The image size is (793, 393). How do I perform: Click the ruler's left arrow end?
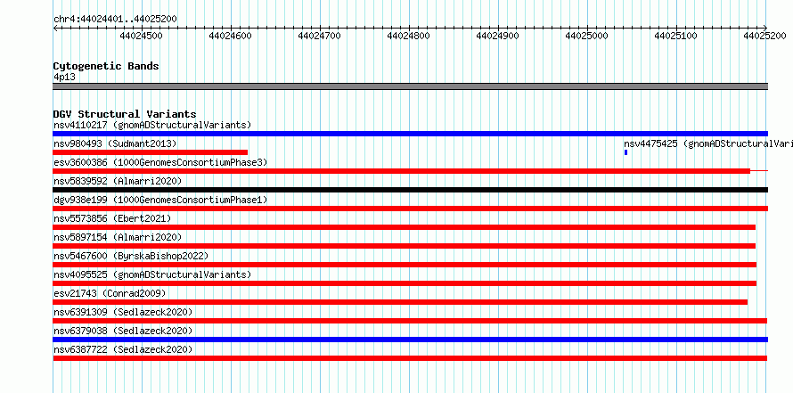tap(55, 29)
